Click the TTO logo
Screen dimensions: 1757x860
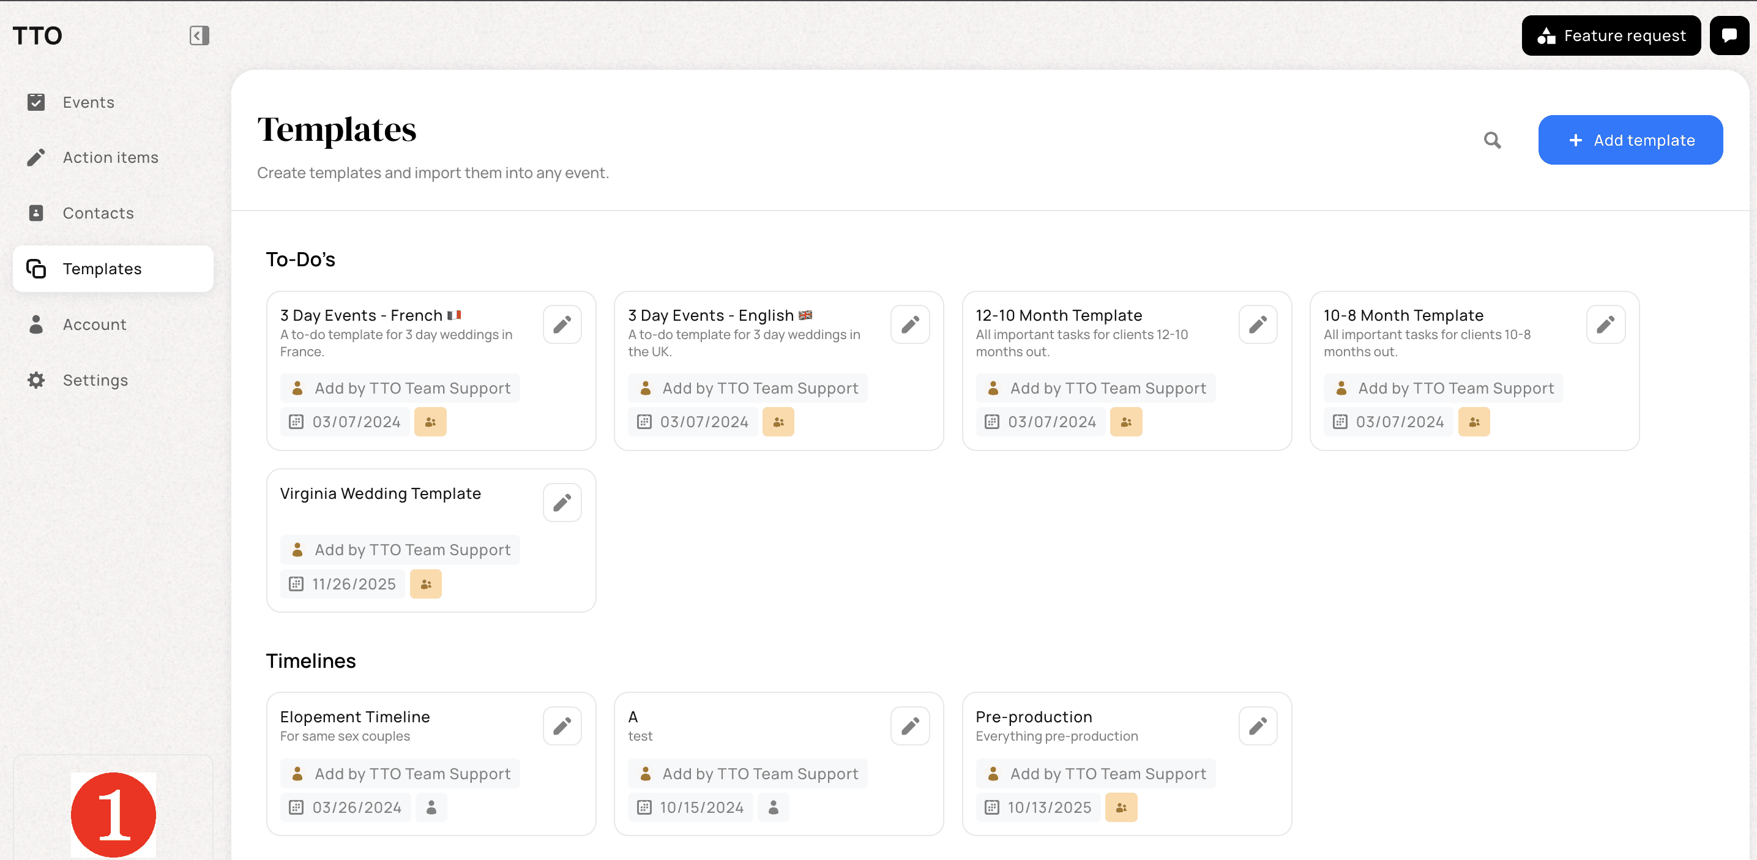37,36
